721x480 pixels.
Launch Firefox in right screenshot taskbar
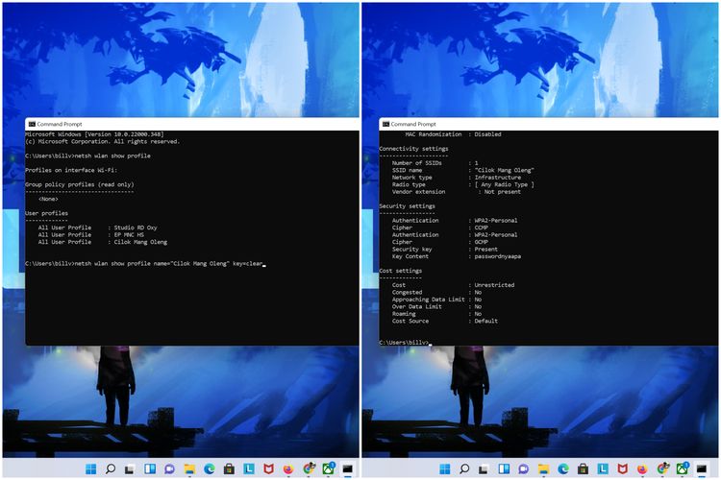(x=642, y=468)
